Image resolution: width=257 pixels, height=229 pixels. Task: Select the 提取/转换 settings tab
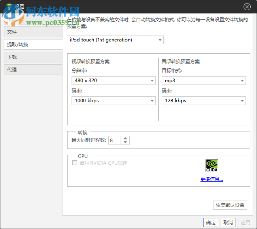click(x=33, y=44)
